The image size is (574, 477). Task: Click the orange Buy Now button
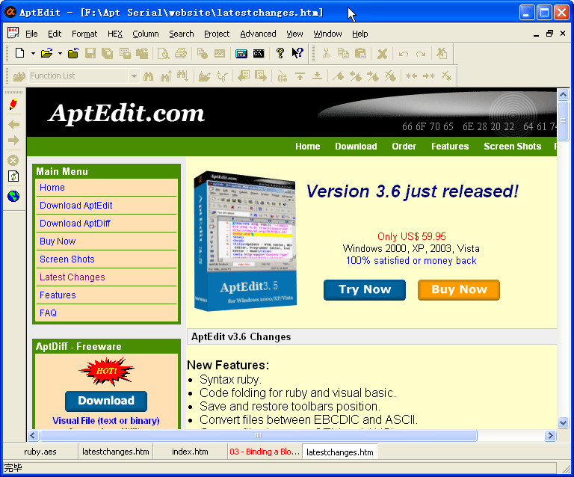click(459, 290)
